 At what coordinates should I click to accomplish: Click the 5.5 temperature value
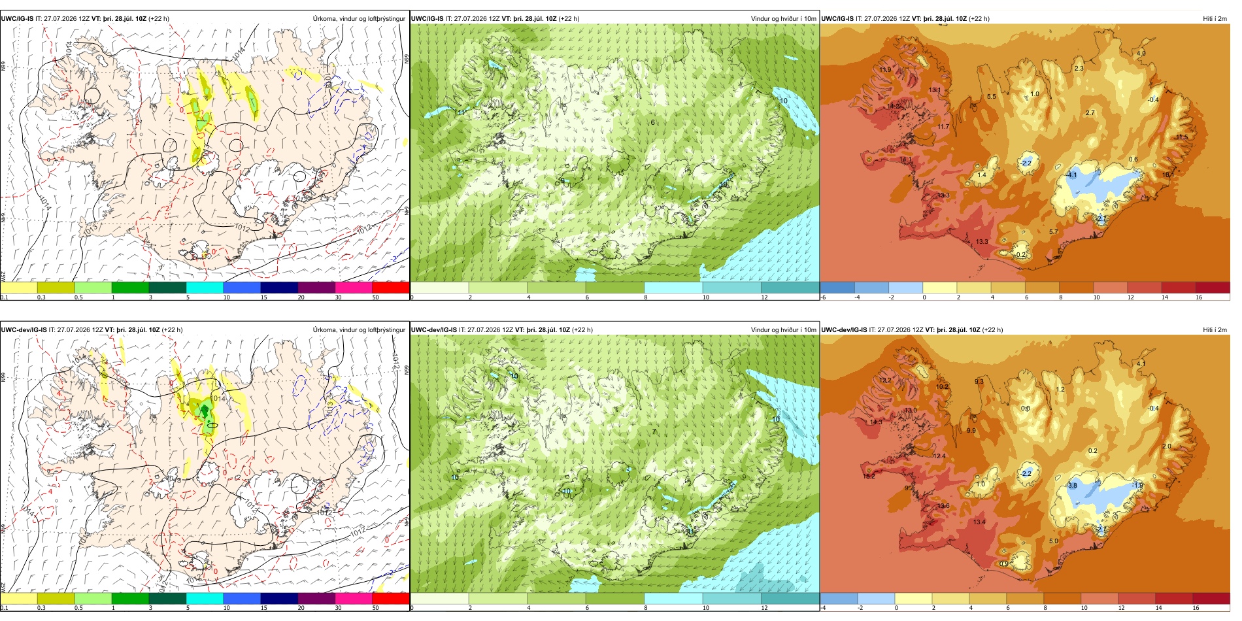tap(992, 97)
